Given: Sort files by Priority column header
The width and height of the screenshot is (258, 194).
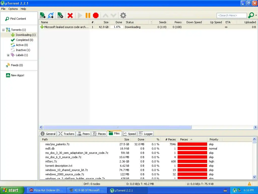Looking at the screenshot, I should 214,139.
